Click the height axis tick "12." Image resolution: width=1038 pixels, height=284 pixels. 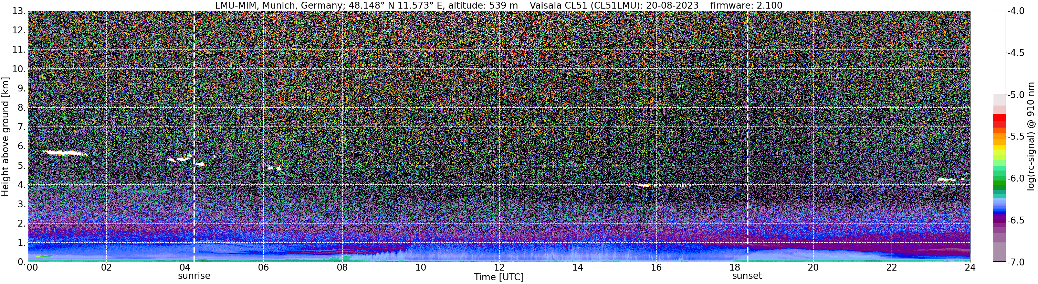19,30
